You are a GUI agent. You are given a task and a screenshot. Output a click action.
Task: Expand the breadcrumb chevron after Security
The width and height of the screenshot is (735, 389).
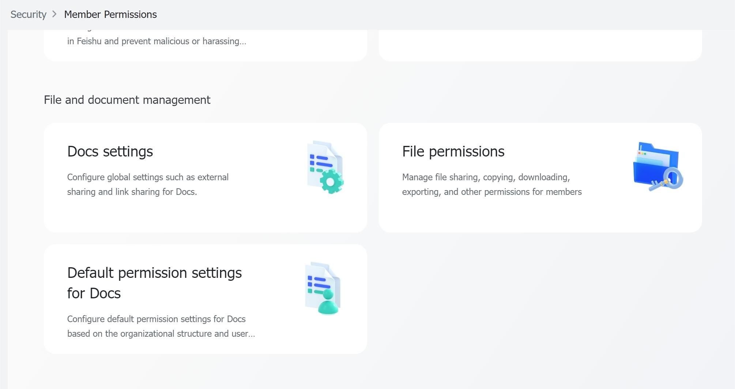(54, 14)
